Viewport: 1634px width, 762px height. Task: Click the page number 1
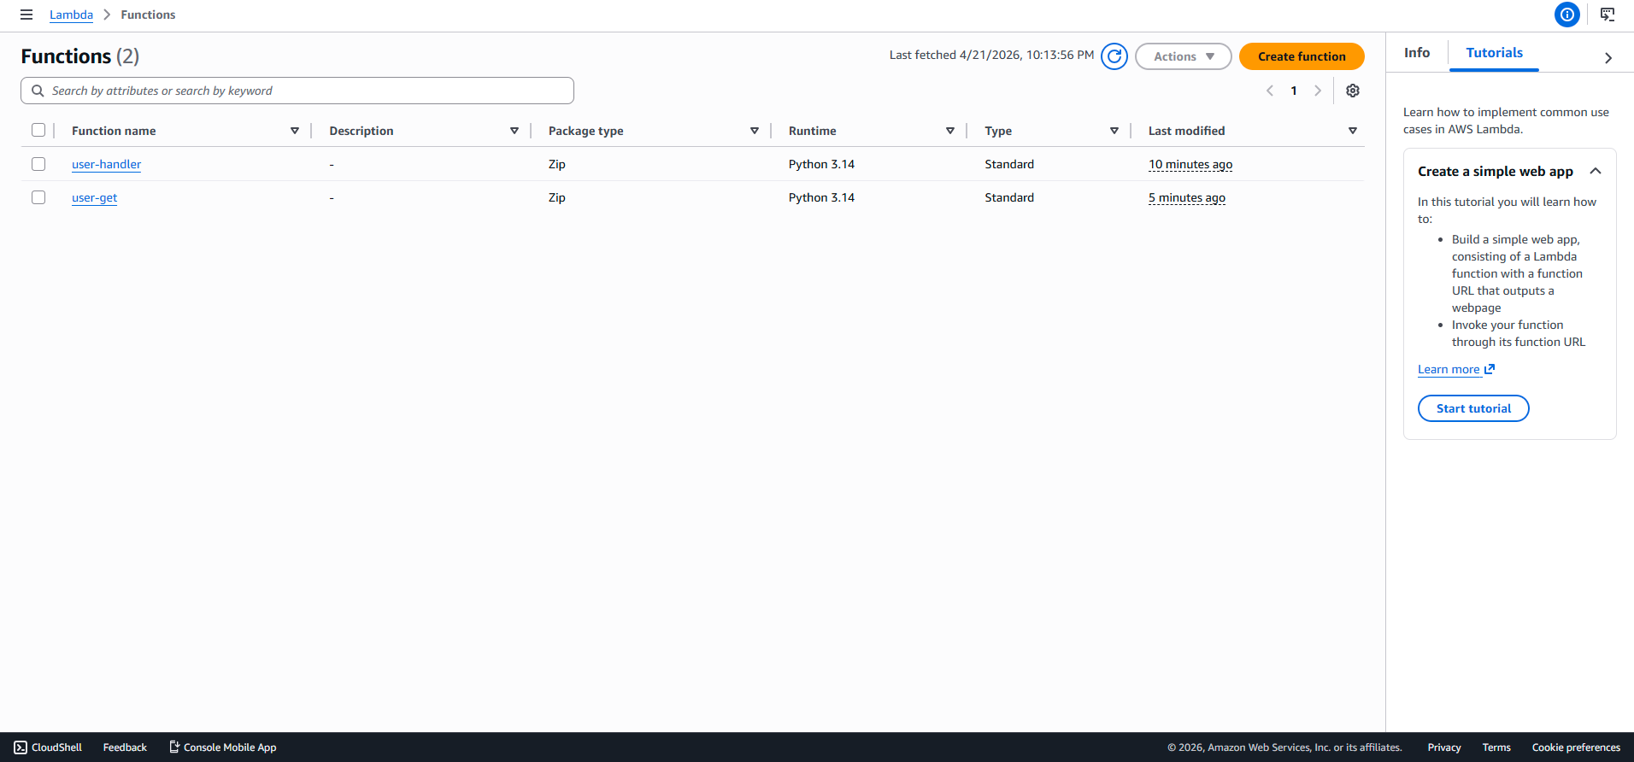click(x=1294, y=91)
